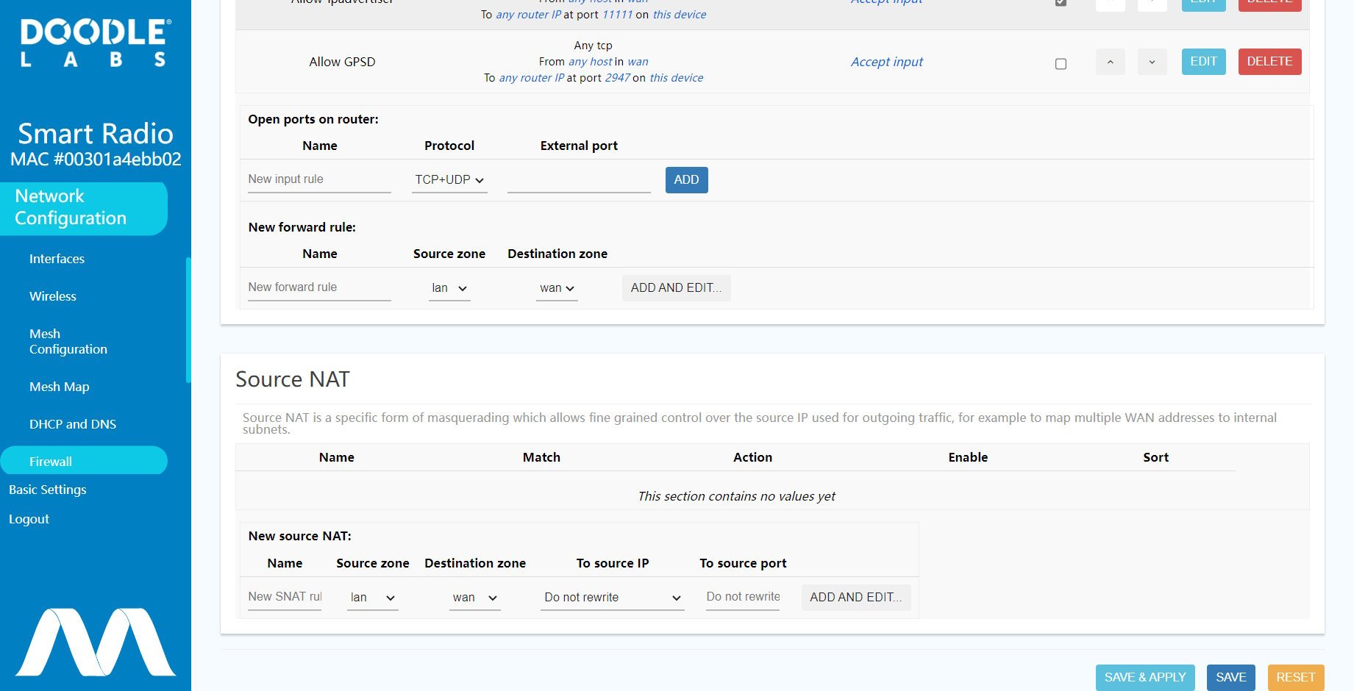Screen dimensions: 1354x691
Task: Move the Allow GPSD rule up
Action: pos(1110,62)
